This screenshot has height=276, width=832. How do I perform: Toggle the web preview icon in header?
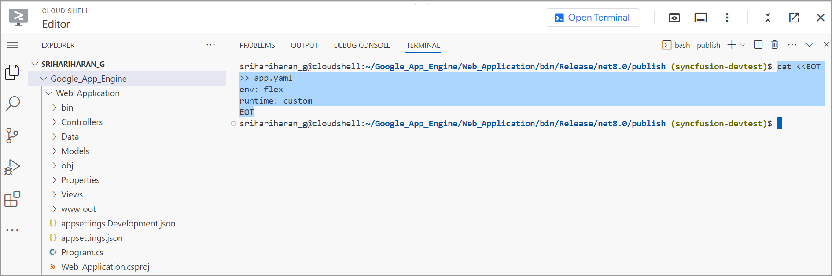674,18
